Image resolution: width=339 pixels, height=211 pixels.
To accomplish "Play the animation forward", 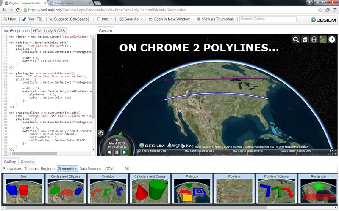I will pyautogui.click(x=125, y=152).
